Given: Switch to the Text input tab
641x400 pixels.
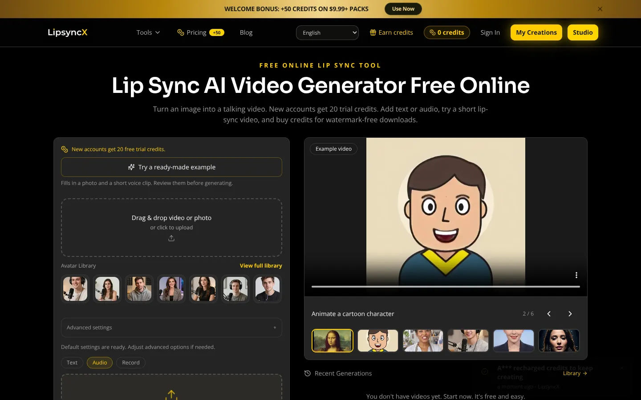Looking at the screenshot, I should click(x=72, y=363).
